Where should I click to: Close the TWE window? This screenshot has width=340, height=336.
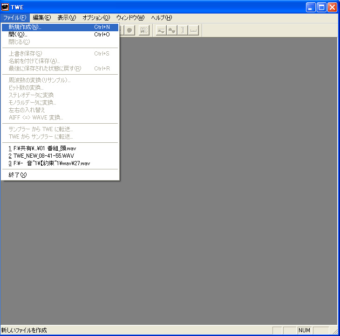point(332,7)
